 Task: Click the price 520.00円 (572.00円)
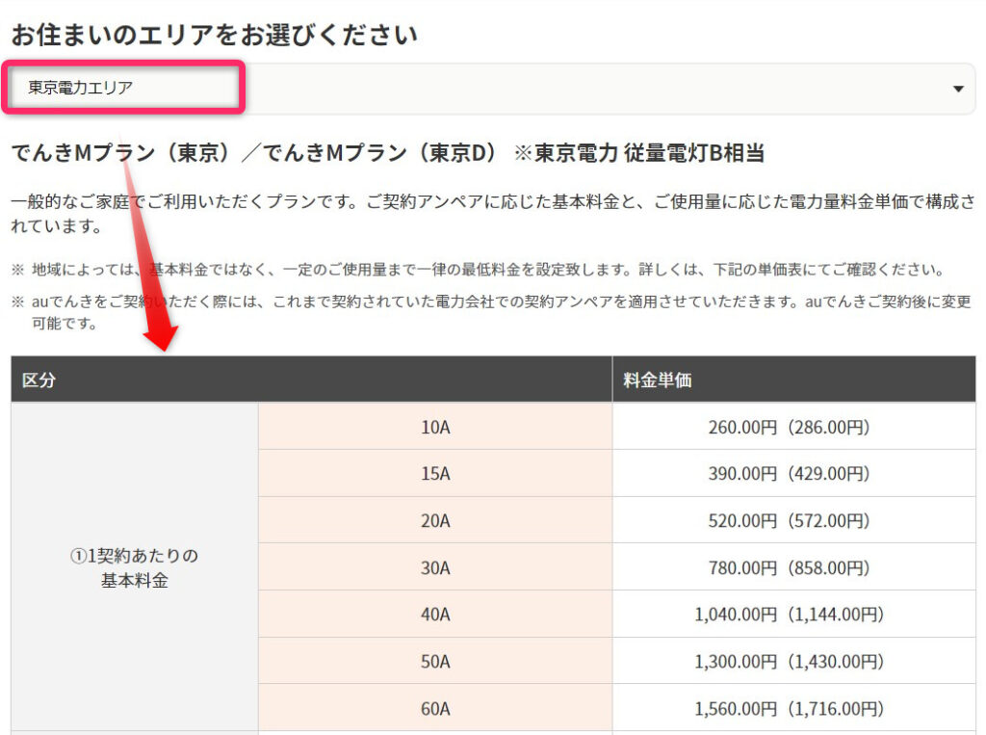coord(789,521)
